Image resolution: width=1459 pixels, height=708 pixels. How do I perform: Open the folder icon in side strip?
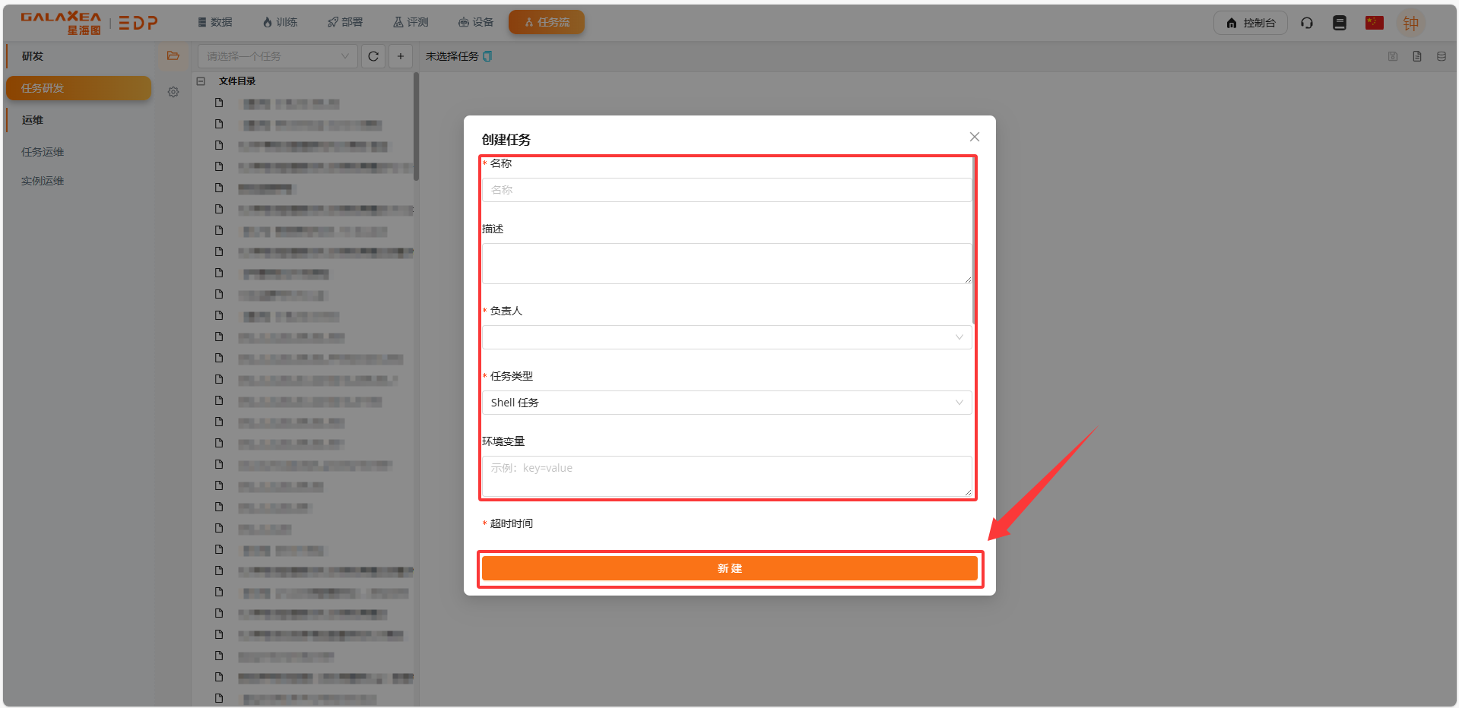pyautogui.click(x=173, y=56)
